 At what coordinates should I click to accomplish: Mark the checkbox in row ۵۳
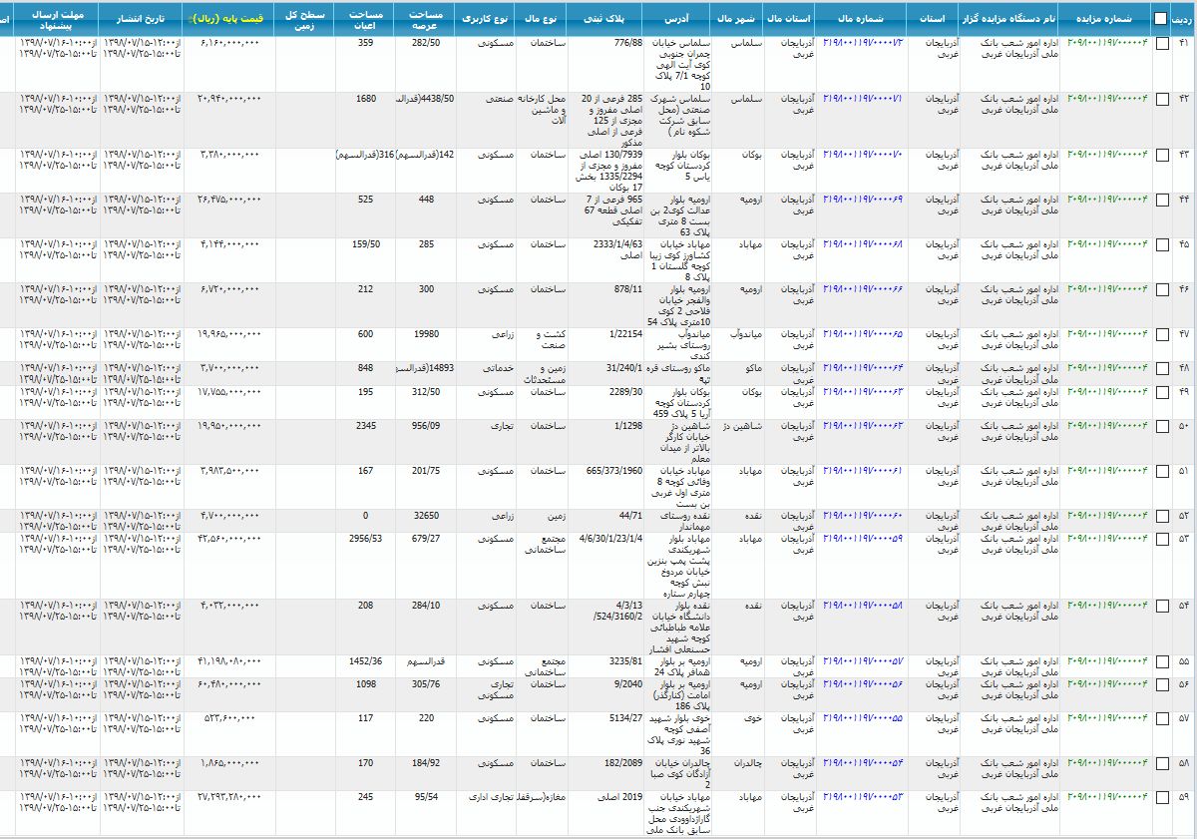pos(1162,540)
